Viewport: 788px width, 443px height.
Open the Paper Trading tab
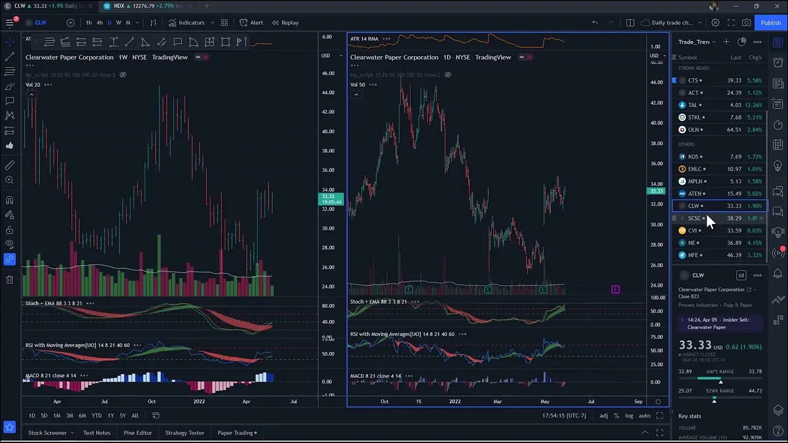pyautogui.click(x=237, y=433)
